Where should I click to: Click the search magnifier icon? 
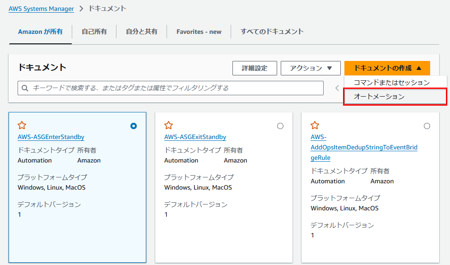[x=25, y=88]
